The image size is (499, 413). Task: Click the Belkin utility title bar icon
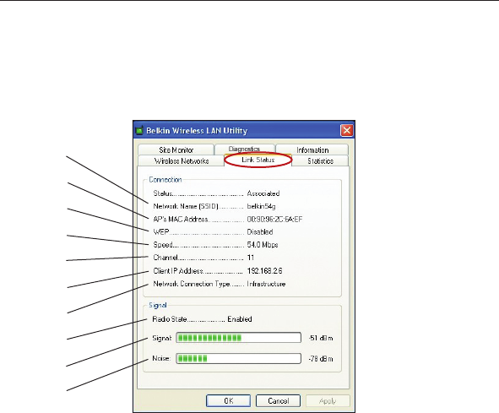click(x=139, y=131)
